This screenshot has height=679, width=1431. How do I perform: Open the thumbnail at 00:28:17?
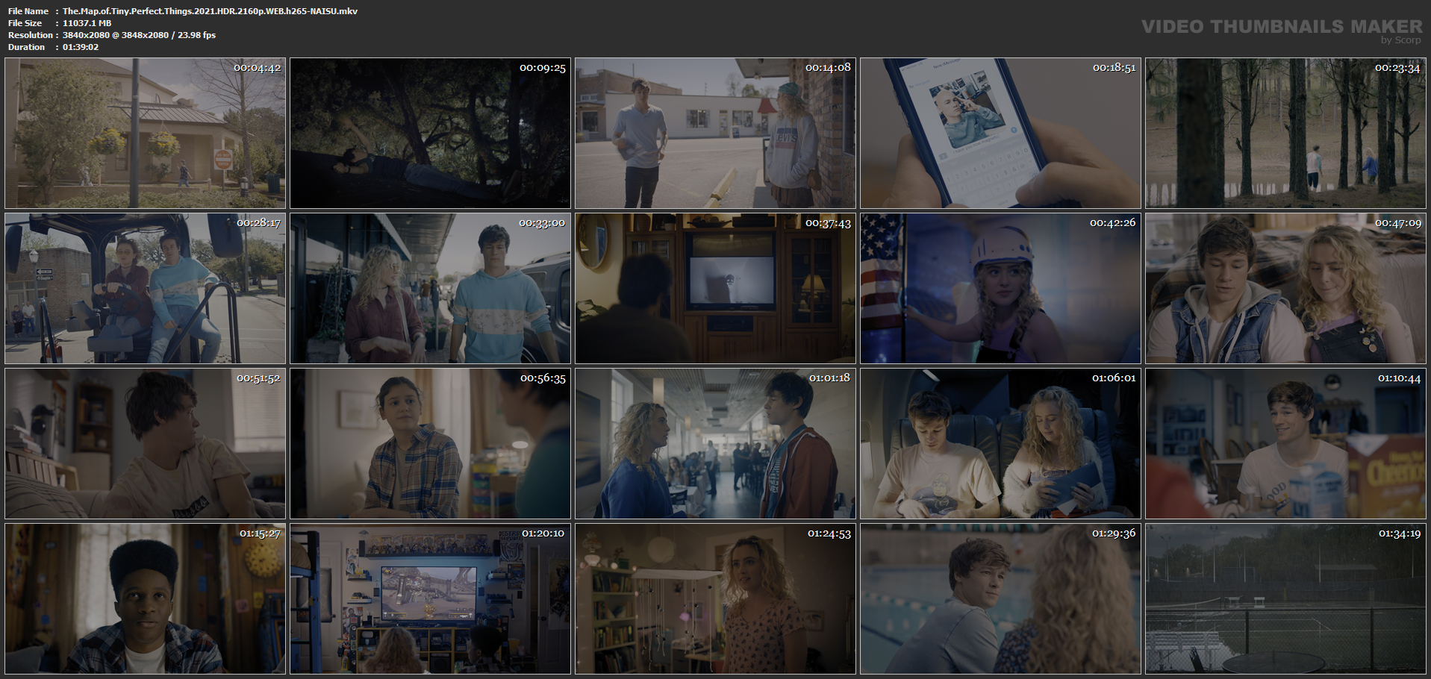pos(145,289)
